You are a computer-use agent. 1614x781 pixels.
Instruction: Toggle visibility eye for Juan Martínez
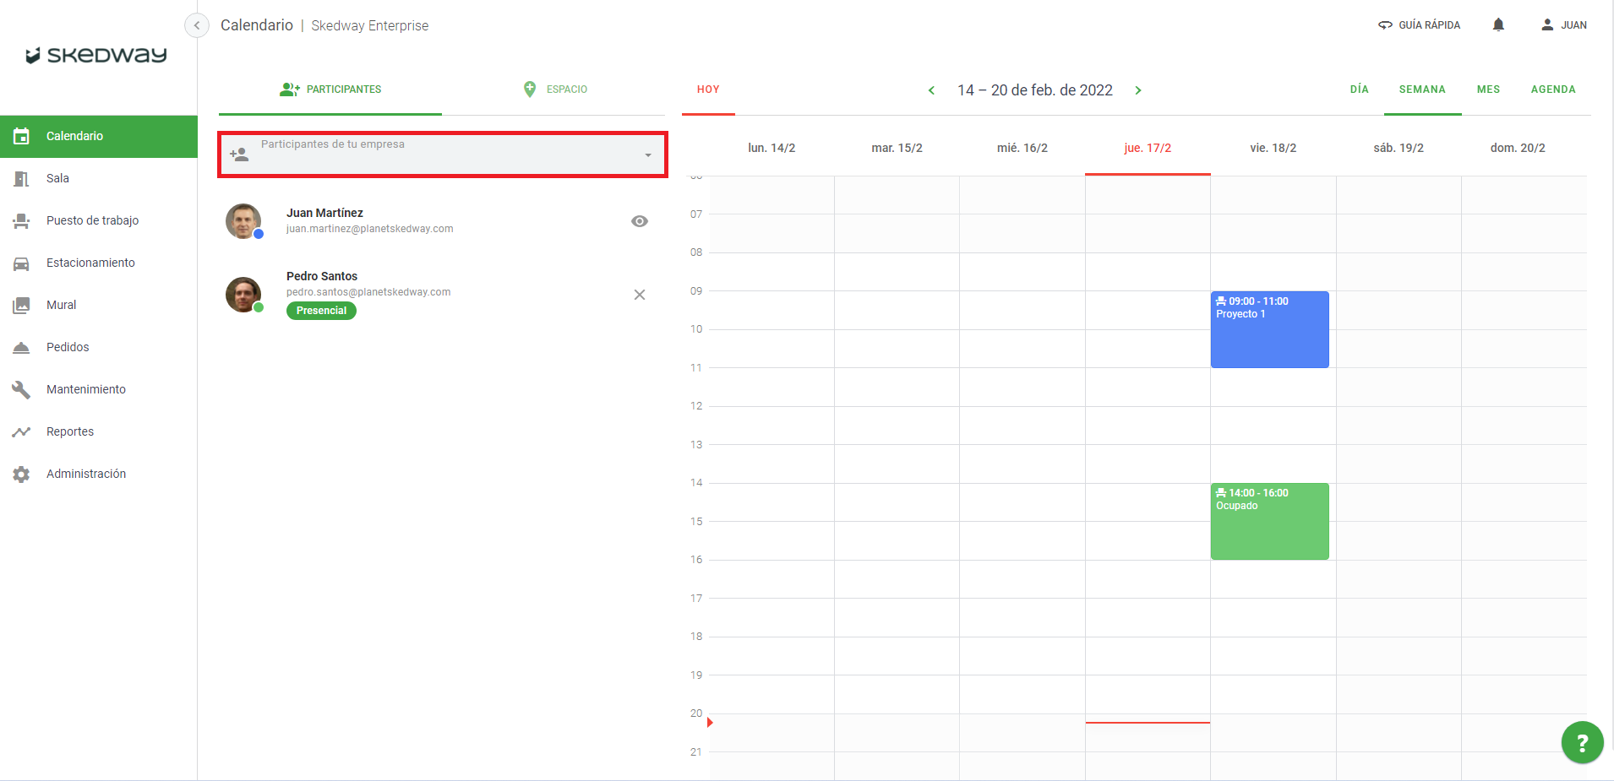(x=640, y=221)
